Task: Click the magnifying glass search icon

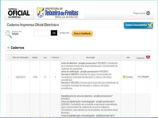Action: click(x=8, y=34)
